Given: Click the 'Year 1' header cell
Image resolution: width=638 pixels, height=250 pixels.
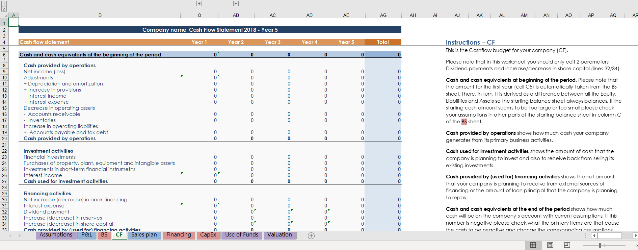Looking at the screenshot, I should pos(199,42).
